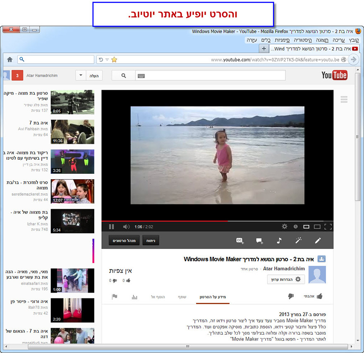Expand the URL history dropdown arrow
Screen dimensions: 364x353
point(107,60)
